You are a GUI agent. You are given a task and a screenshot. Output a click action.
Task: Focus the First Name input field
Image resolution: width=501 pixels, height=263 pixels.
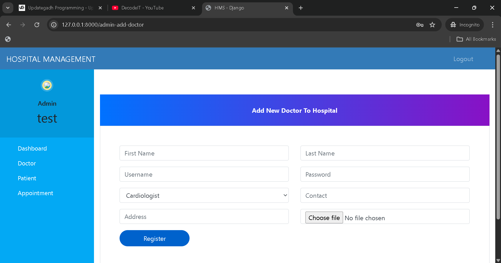(x=204, y=153)
